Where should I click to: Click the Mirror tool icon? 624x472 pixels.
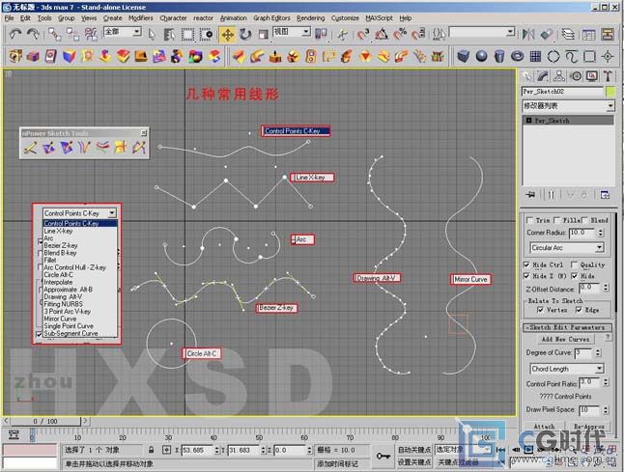pyautogui.click(x=528, y=35)
